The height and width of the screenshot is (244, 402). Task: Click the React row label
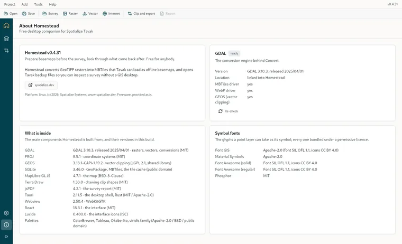(30, 208)
